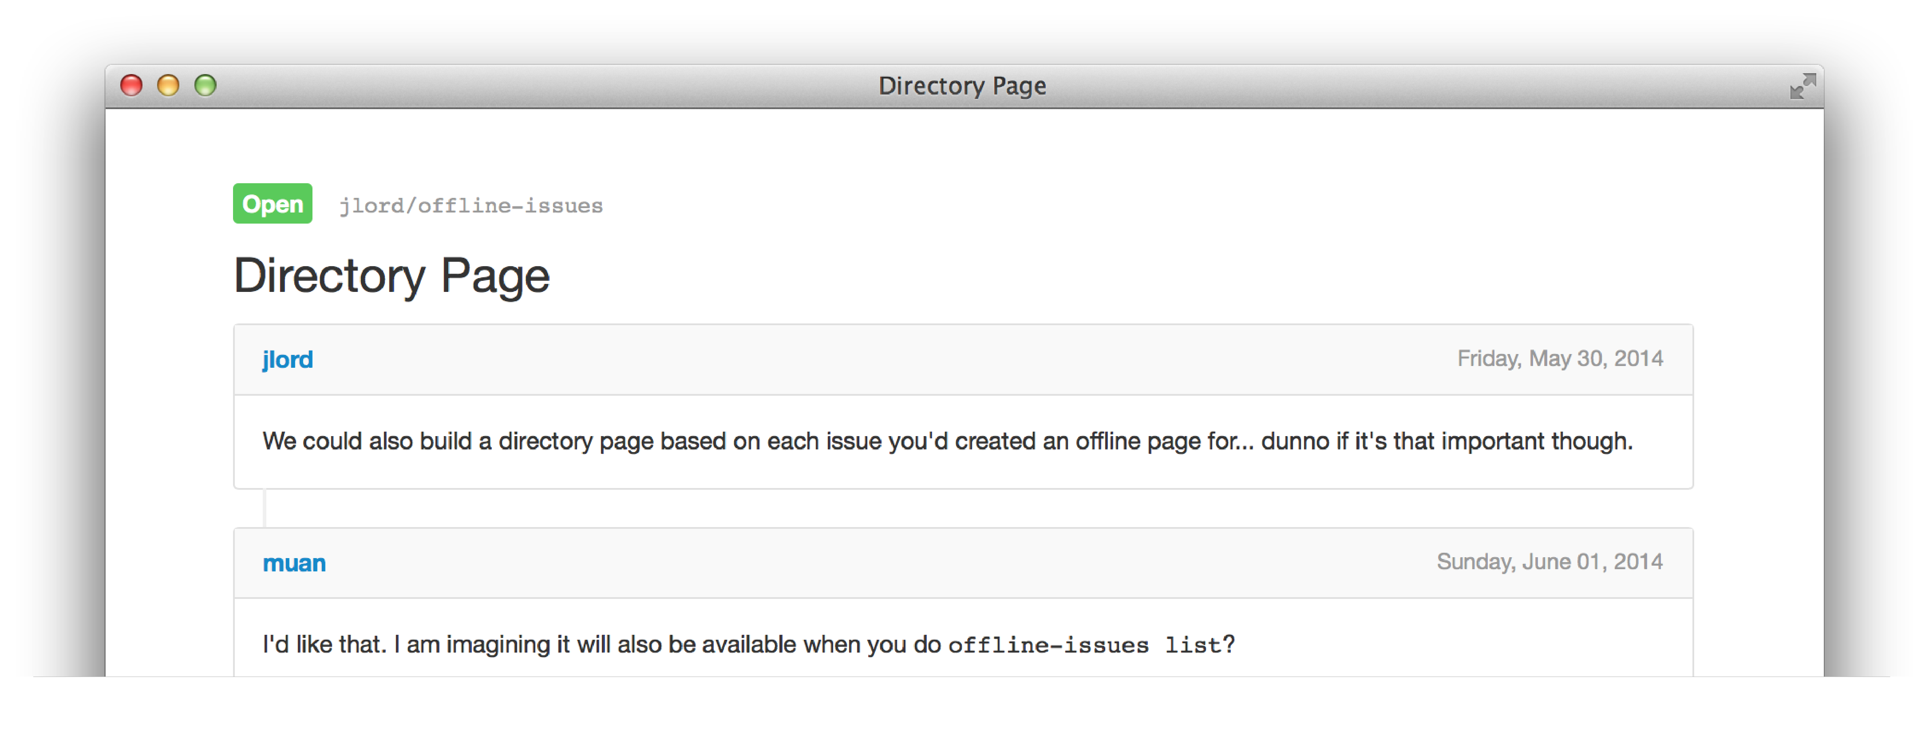This screenshot has width=1929, height=732.
Task: Click the red close window button
Action: [132, 85]
